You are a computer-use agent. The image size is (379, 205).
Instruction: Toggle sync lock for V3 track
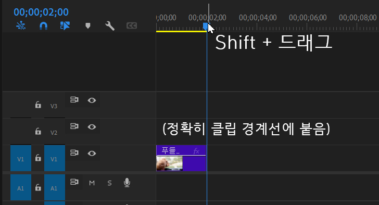pos(74,100)
